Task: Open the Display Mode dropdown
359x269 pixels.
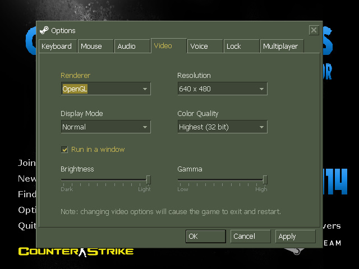Action: click(x=105, y=127)
